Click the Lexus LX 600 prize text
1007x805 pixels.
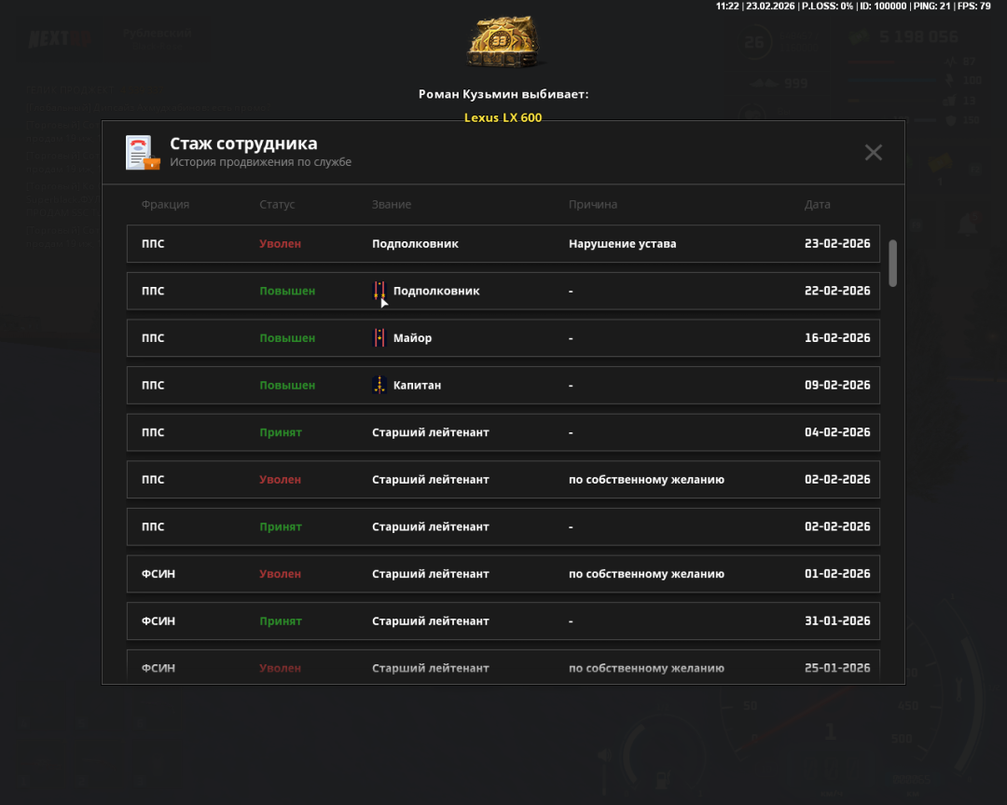click(503, 117)
